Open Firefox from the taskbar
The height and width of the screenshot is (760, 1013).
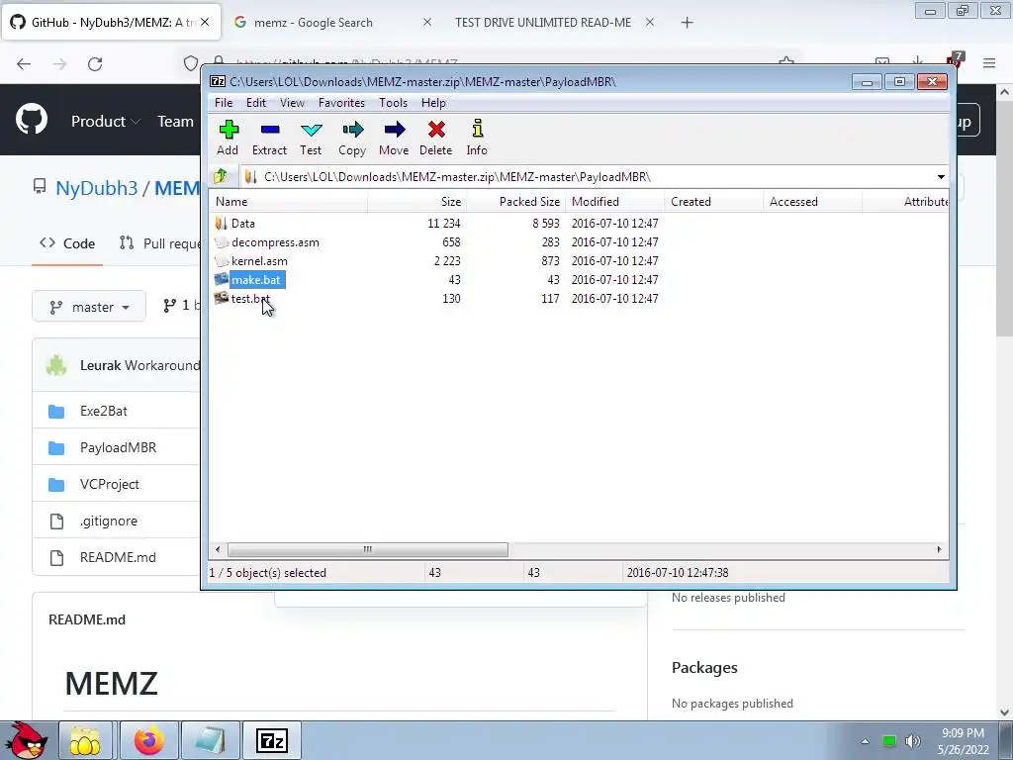point(148,740)
